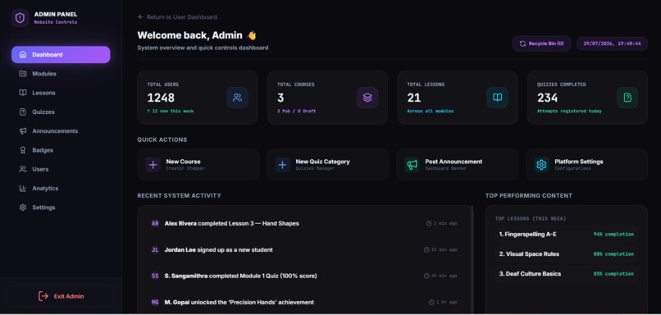Viewport: 661px width, 315px height.
Task: Click the JL avatar for Jordan Lee
Action: point(155,249)
